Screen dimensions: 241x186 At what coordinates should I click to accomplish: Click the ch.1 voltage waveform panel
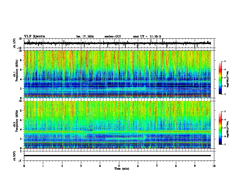tap(120, 43)
